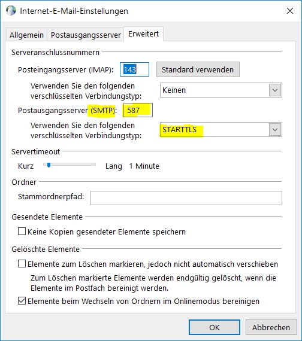This screenshot has height=341, width=302.
Task: Click the Abbrechen button
Action: [x=271, y=327]
